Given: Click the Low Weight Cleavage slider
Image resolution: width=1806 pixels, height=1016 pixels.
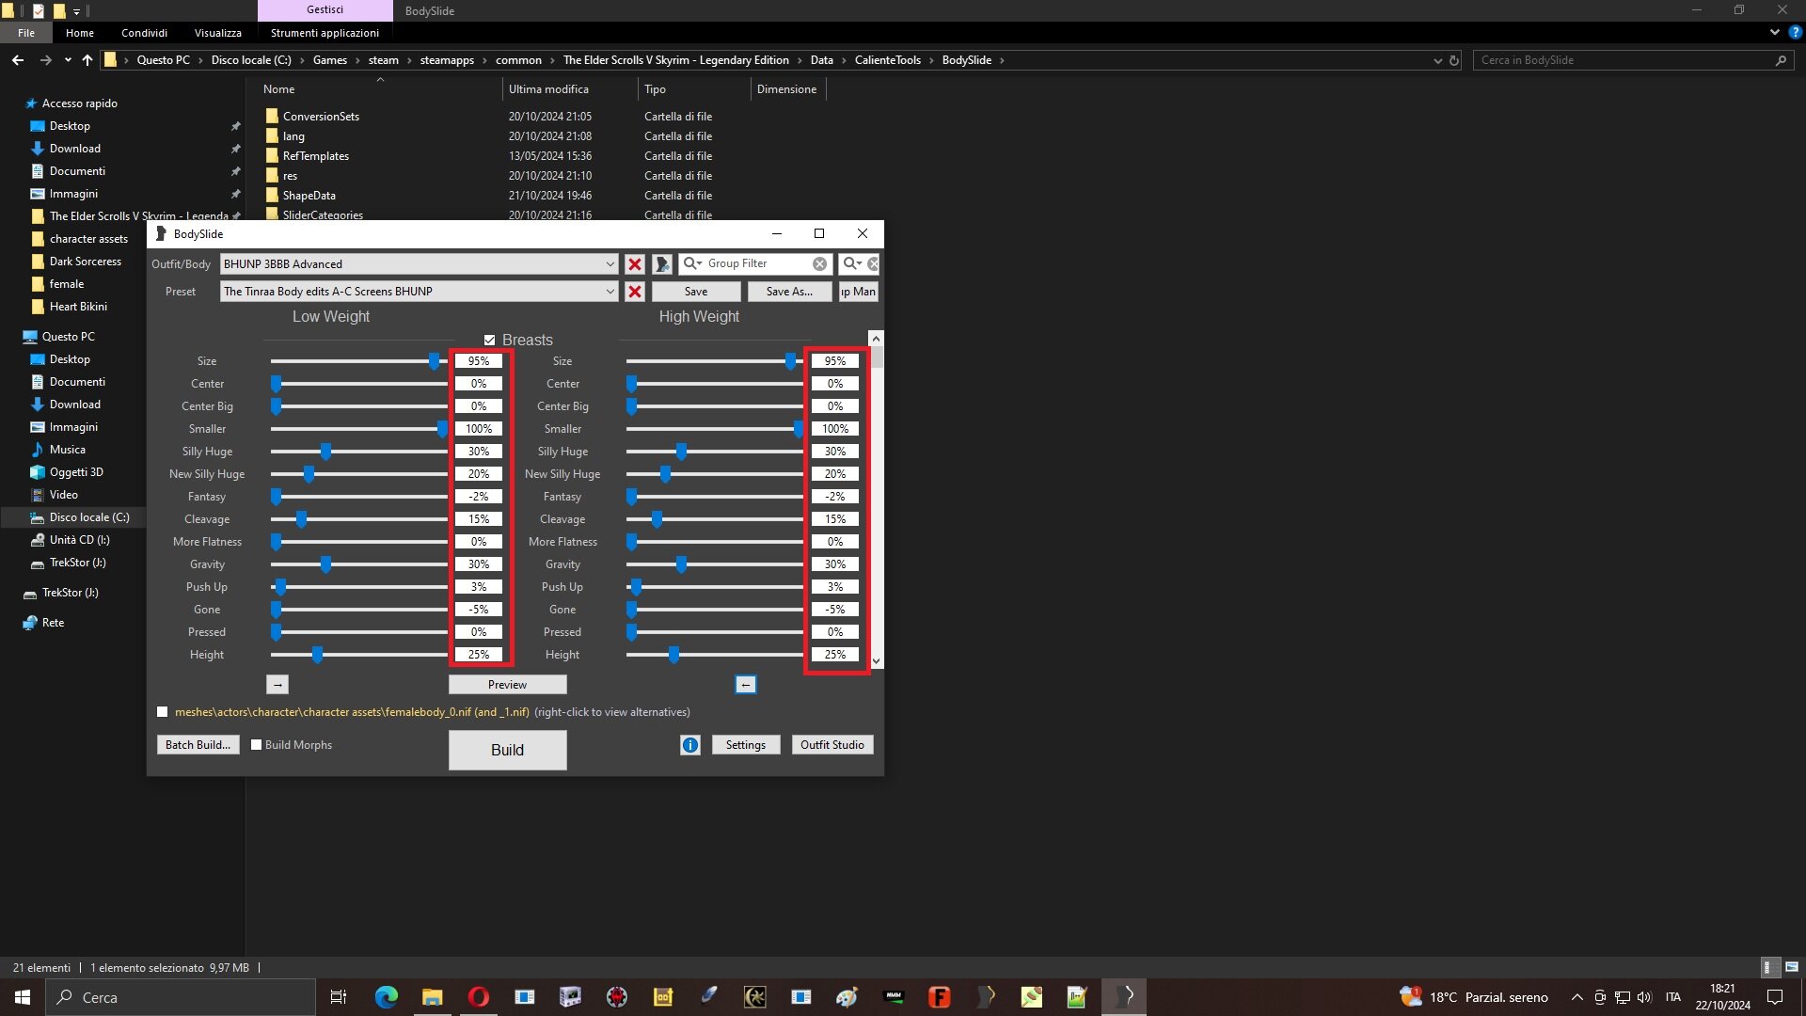Looking at the screenshot, I should pyautogui.click(x=359, y=519).
